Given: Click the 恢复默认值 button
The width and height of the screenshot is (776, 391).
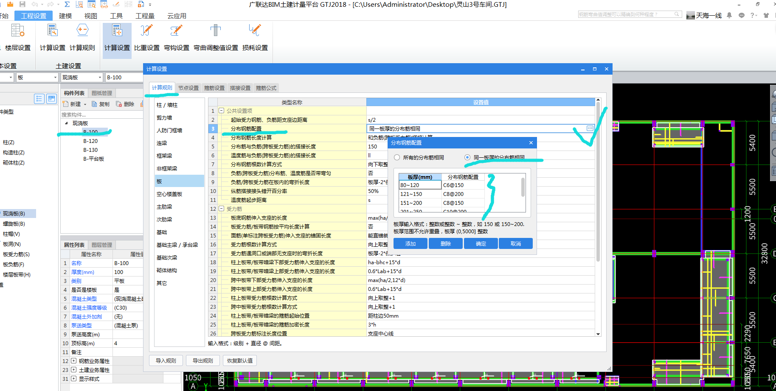Looking at the screenshot, I should pos(240,360).
